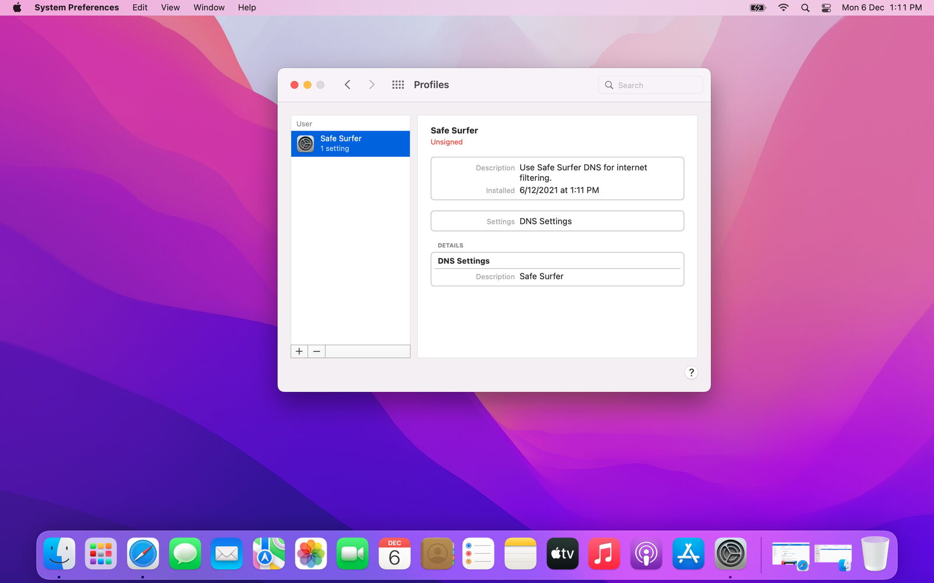This screenshot has height=583, width=934.
Task: Open the minimized Safari window thumbnail in Dock
Action: point(790,555)
